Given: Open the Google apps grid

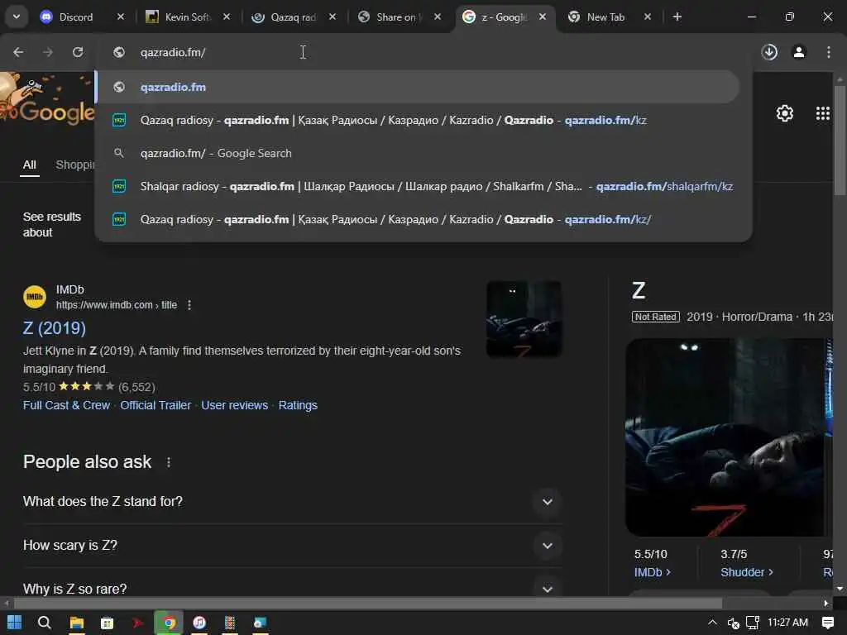Looking at the screenshot, I should [x=822, y=113].
